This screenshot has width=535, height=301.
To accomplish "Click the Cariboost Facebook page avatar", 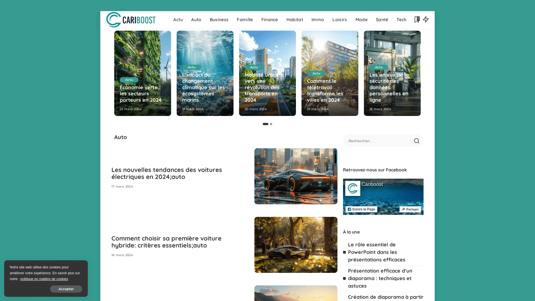I will click(x=353, y=188).
